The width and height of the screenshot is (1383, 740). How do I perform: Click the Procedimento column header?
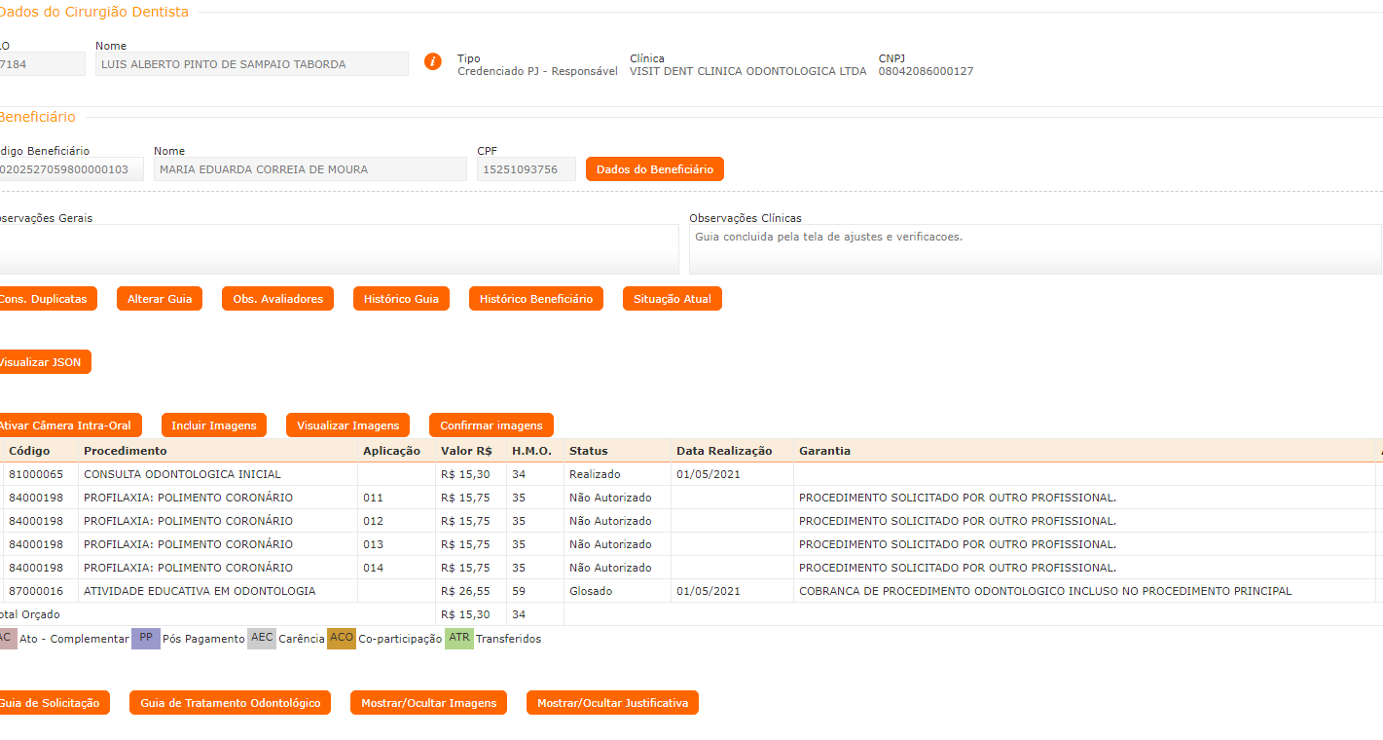(x=125, y=451)
